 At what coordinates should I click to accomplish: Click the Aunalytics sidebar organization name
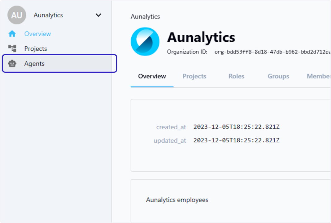tap(48, 15)
